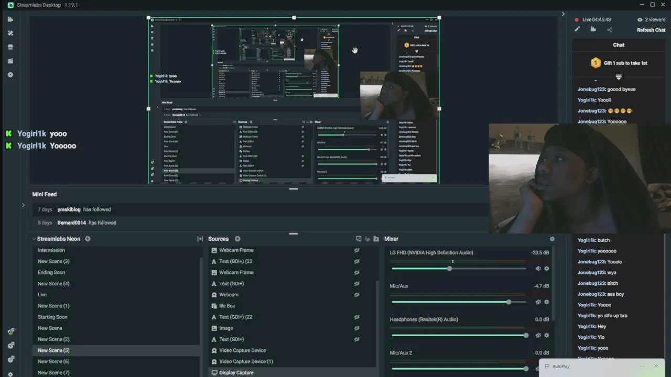Screen dimensions: 671x377
Task: Click the top-center resize handle of preview selection
Action: tap(294, 18)
